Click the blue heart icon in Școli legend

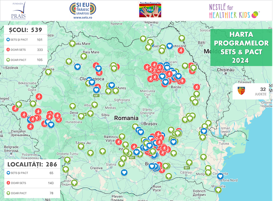[8, 40]
